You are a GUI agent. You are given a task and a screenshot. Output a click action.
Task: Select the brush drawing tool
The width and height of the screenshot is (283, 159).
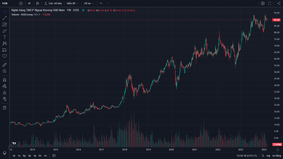point(5,31)
